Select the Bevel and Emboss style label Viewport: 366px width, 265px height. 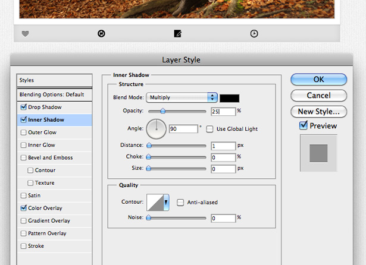(x=51, y=157)
